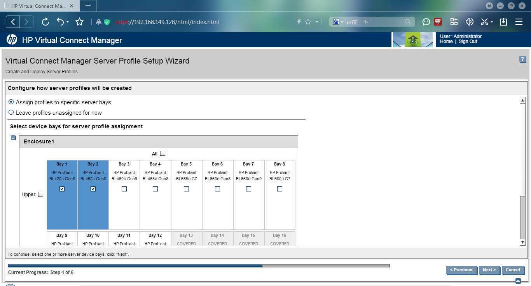Click the wizard step progress bar
The height and width of the screenshot is (286, 531).
point(199,266)
